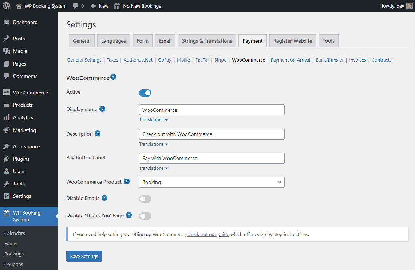The width and height of the screenshot is (415, 270).
Task: Click the WooCommerce Woo icon in the sidebar
Action: (x=7, y=93)
